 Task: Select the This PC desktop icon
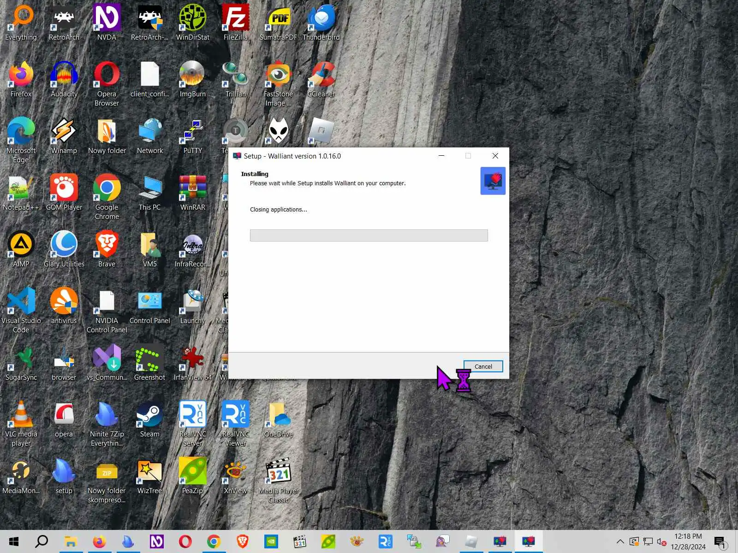tap(150, 193)
